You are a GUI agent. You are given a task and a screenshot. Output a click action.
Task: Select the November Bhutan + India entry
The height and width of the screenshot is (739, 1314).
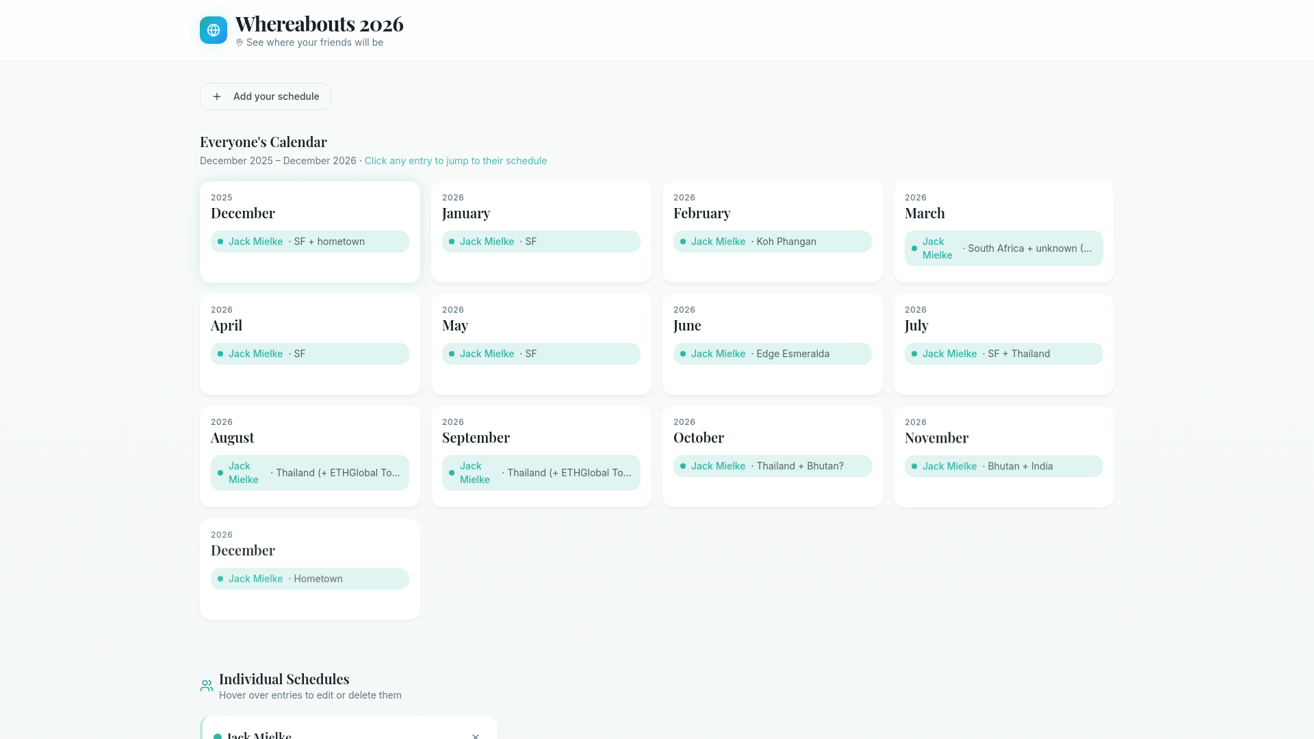pyautogui.click(x=1003, y=466)
